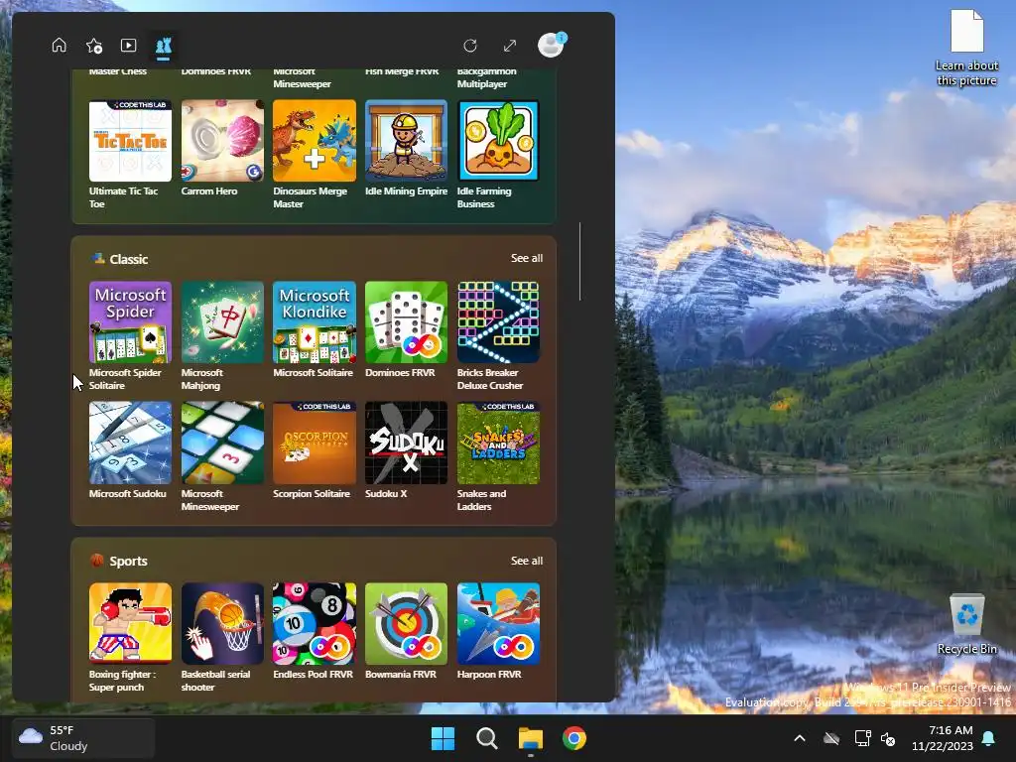The image size is (1016, 762).
Task: See all Classic games
Action: coord(527,258)
